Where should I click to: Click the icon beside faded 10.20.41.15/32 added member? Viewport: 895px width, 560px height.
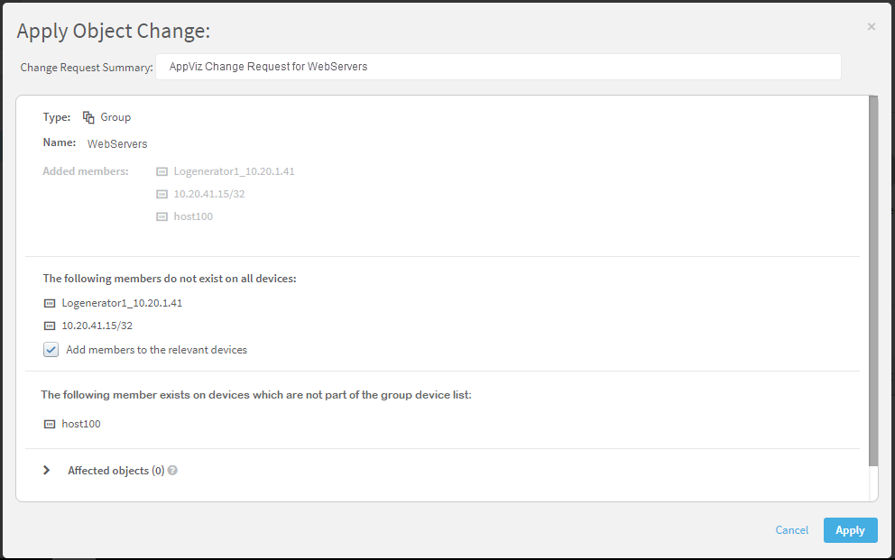tap(162, 194)
